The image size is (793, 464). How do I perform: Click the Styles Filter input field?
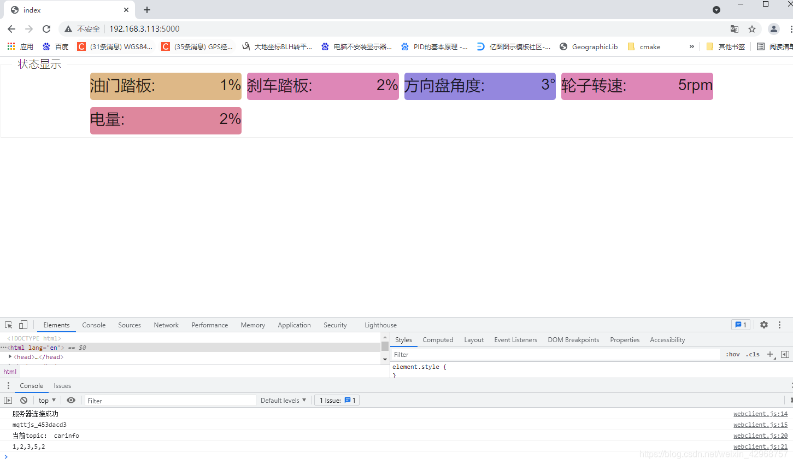click(555, 355)
